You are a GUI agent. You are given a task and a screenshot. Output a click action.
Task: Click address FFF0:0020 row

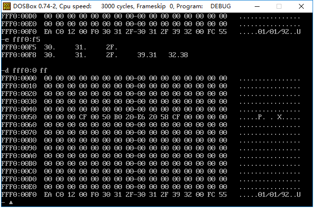19,94
